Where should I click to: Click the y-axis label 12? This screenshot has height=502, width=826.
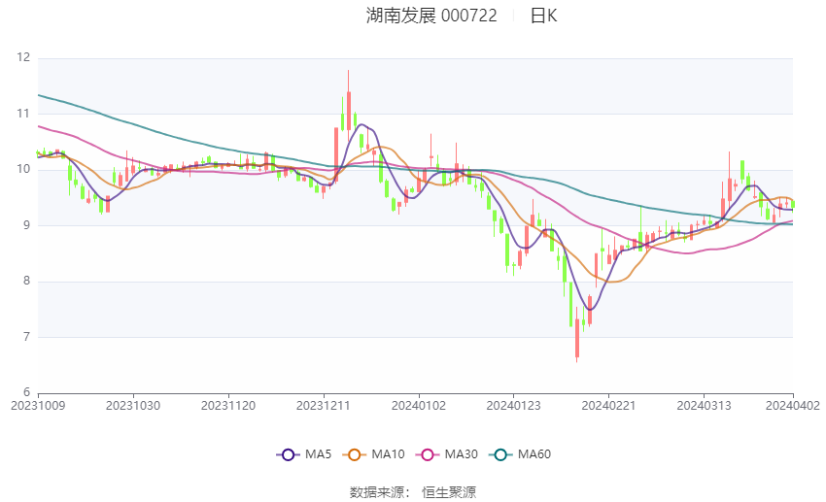coord(23,58)
